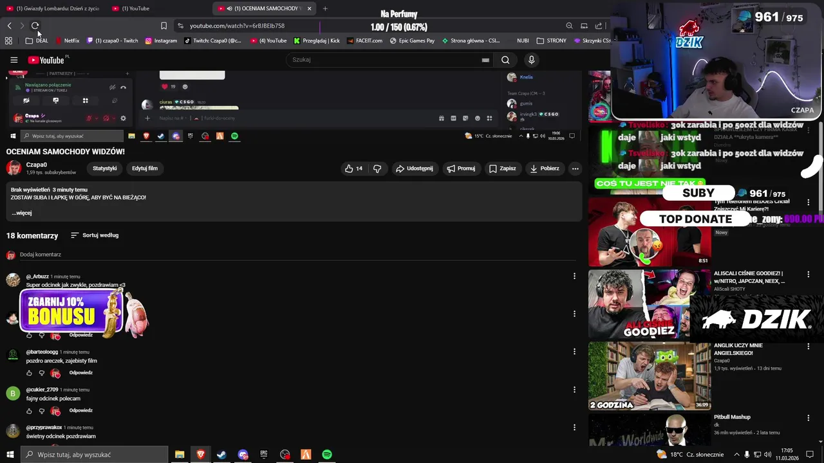Open options menu for @cukier_2709 comment

[x=574, y=389]
